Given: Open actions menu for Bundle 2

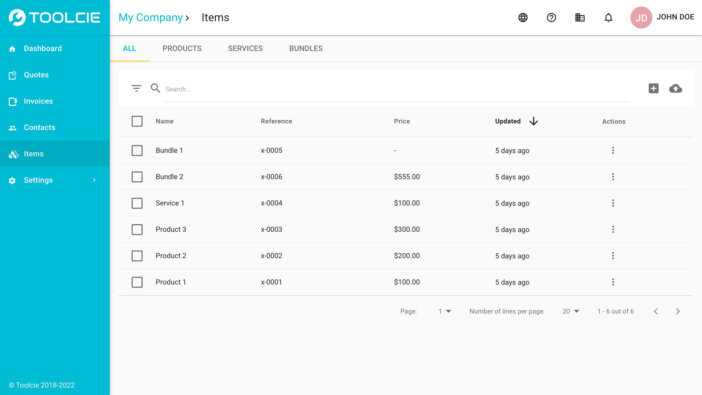Looking at the screenshot, I should click(x=613, y=177).
